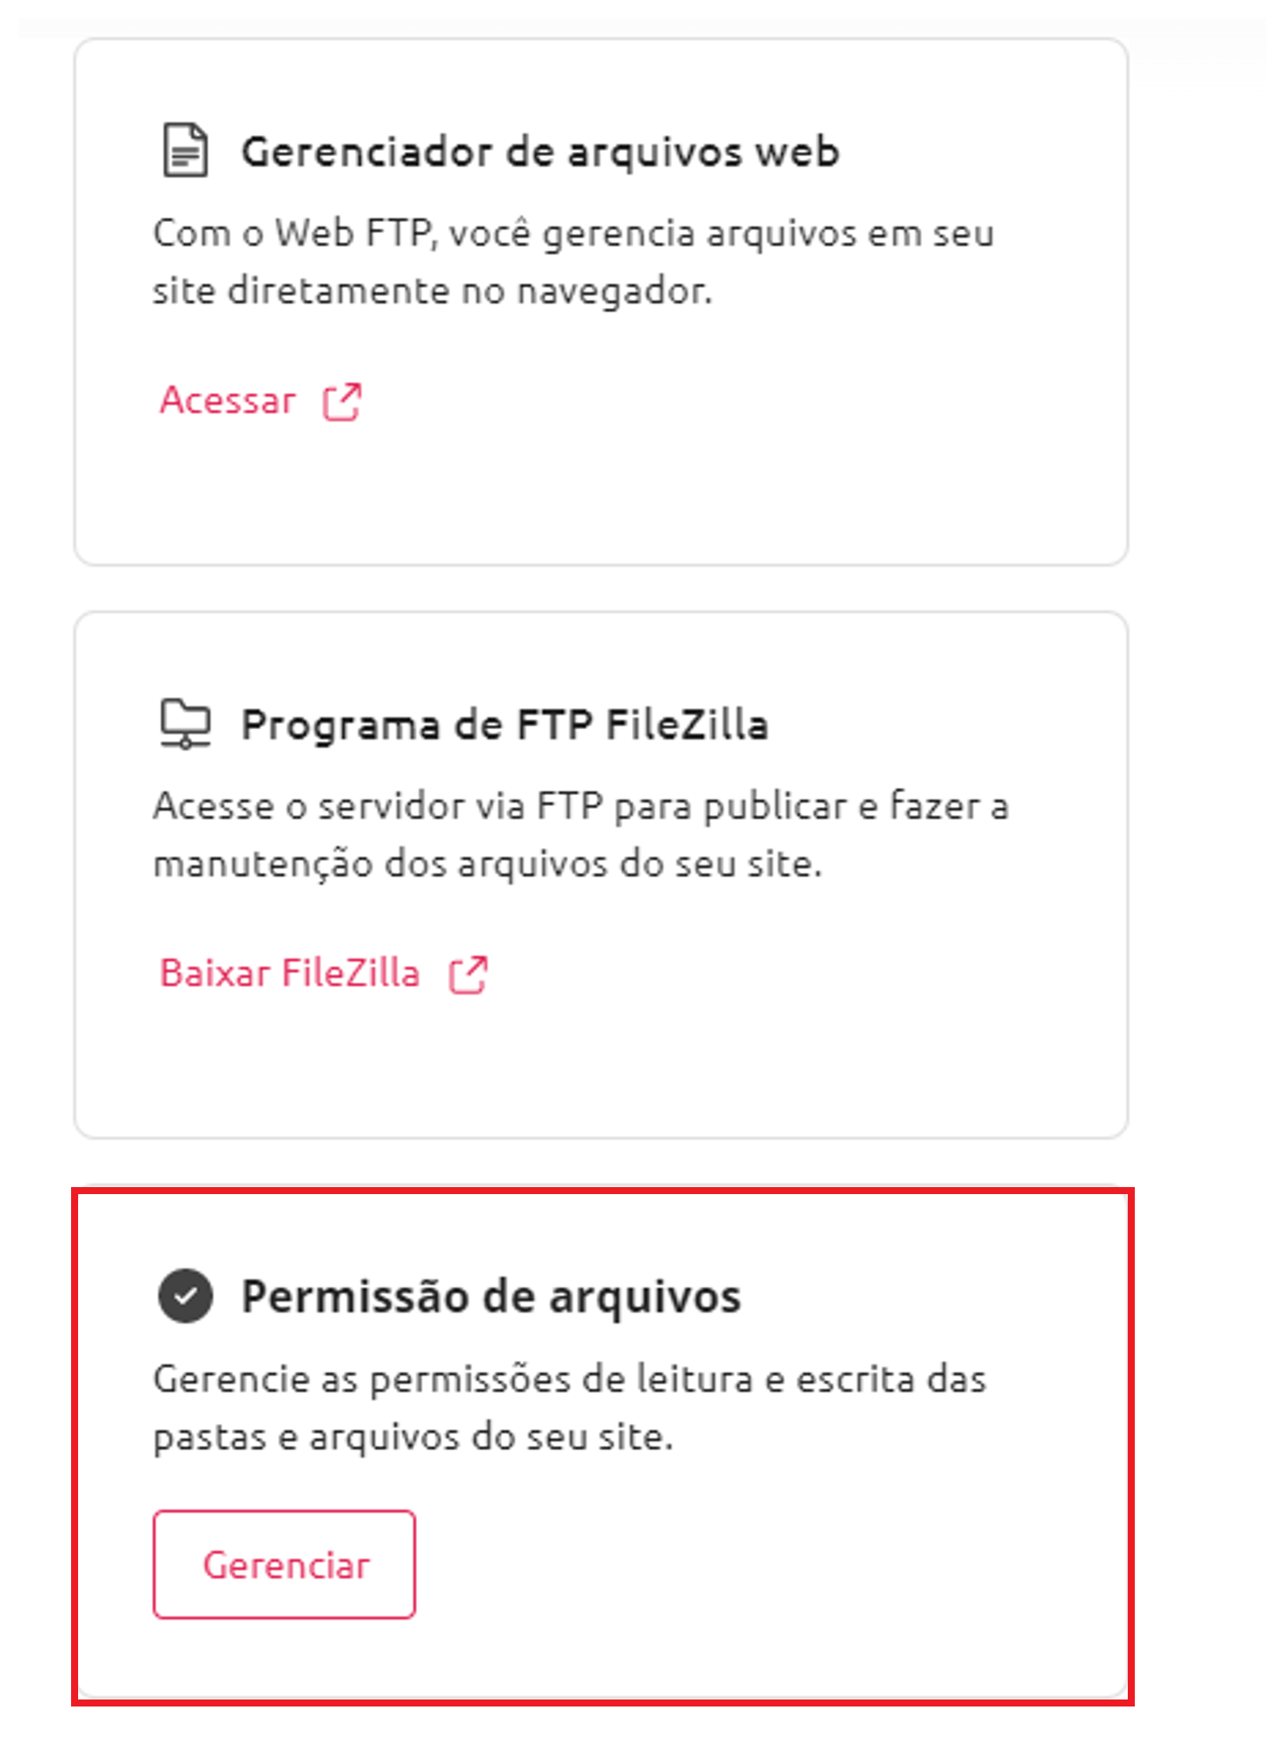Click the Acessar text label
1284x1753 pixels.
point(227,401)
